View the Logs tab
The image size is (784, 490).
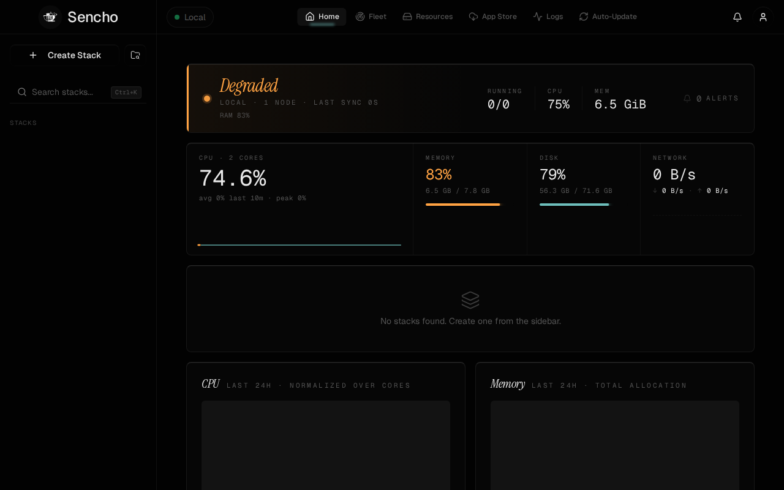(548, 17)
